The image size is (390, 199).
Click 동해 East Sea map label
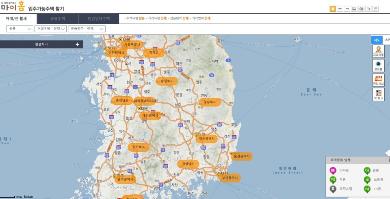[x=311, y=91]
